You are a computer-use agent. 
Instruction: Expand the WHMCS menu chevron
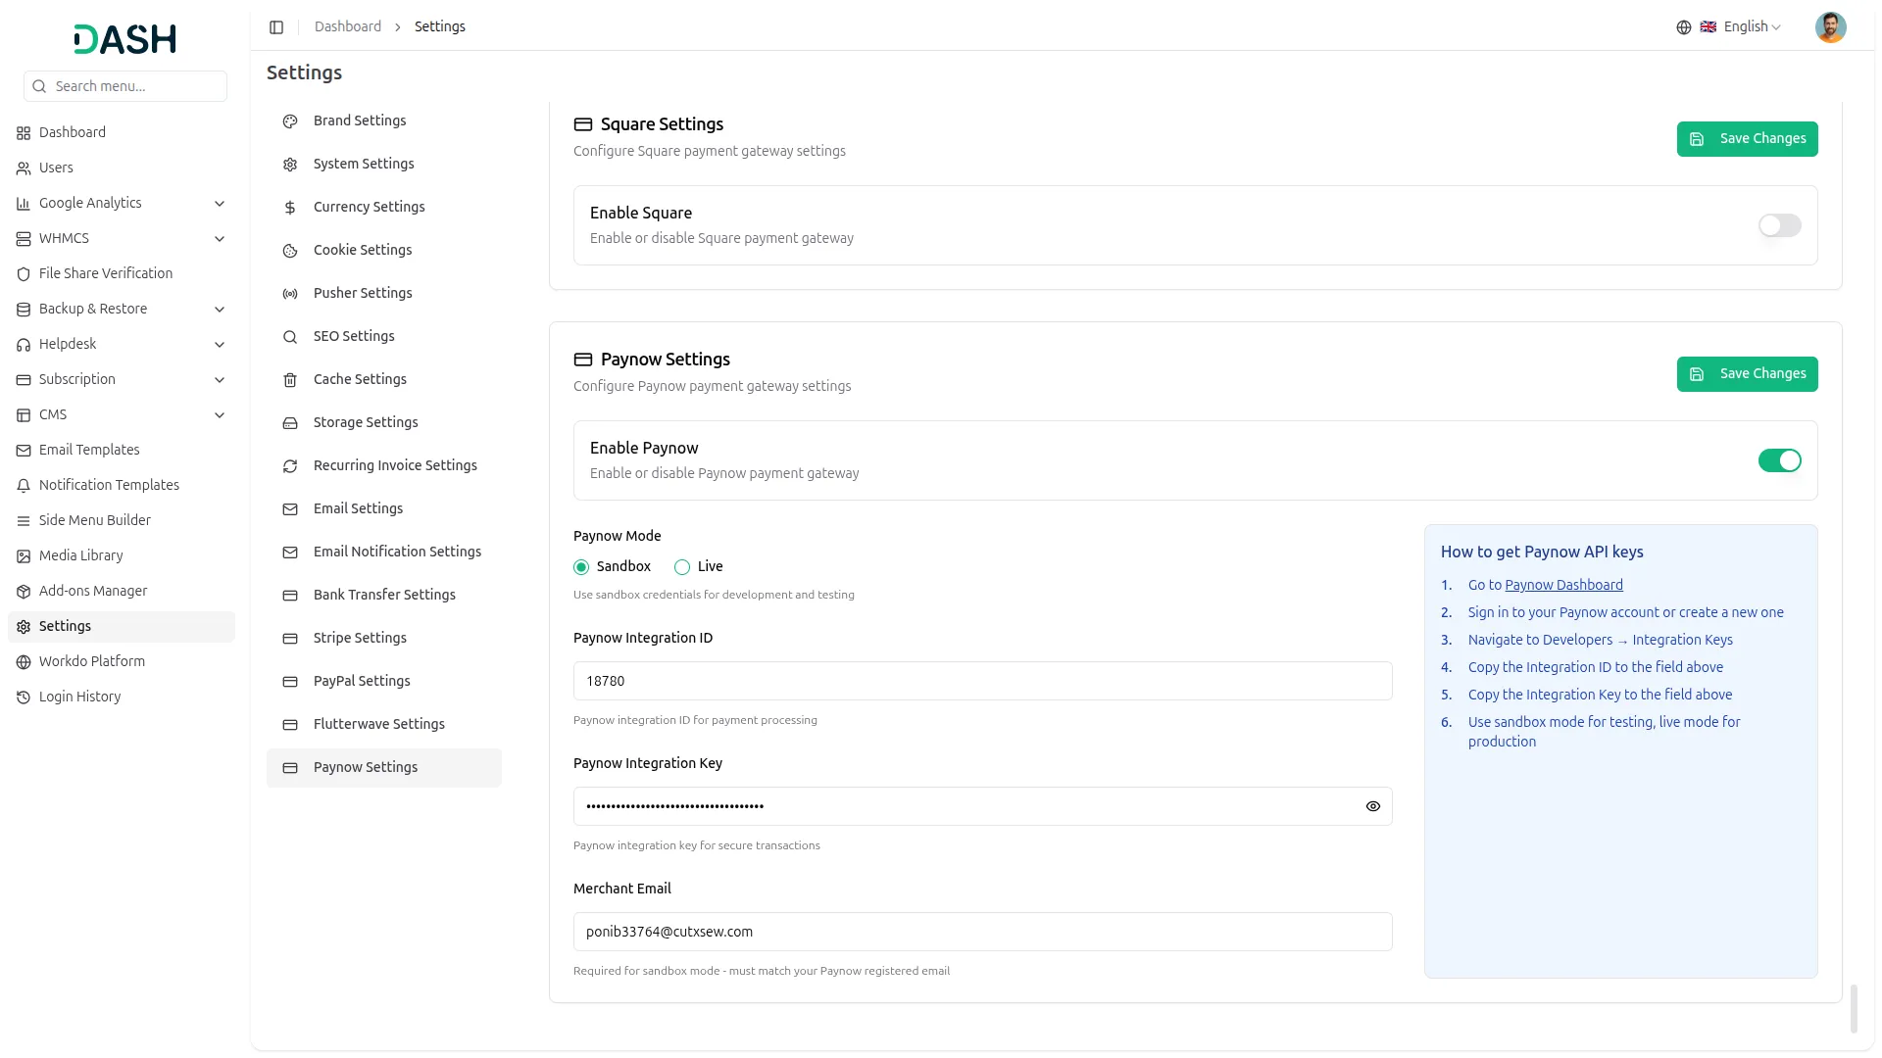click(x=220, y=239)
